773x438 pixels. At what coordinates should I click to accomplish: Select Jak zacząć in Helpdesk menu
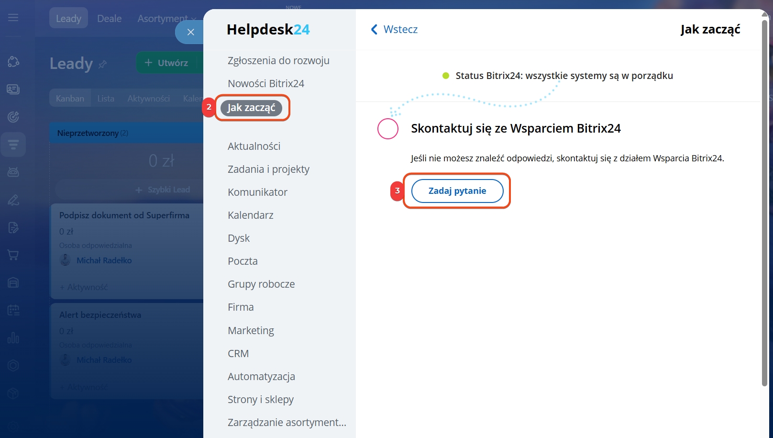pos(251,108)
